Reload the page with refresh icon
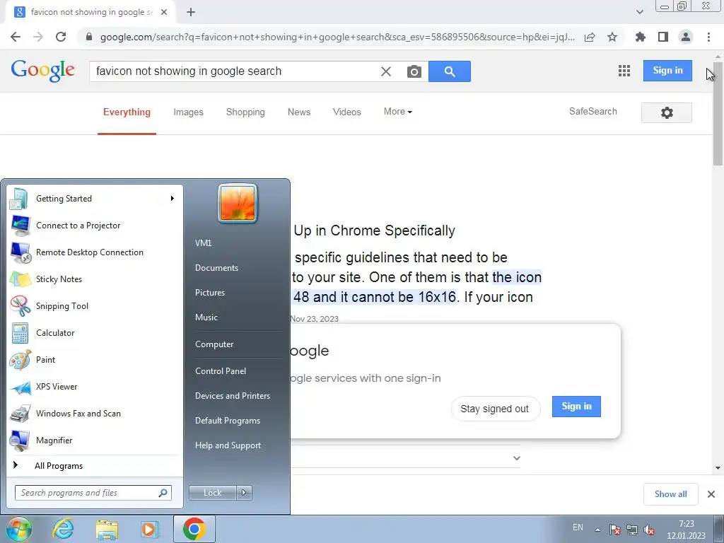This screenshot has width=724, height=543. (61, 37)
